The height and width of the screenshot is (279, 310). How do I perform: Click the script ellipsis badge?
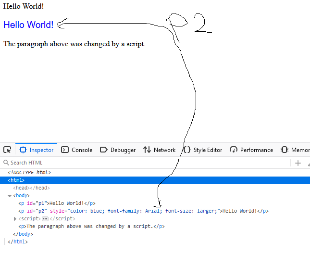pyautogui.click(x=45, y=219)
